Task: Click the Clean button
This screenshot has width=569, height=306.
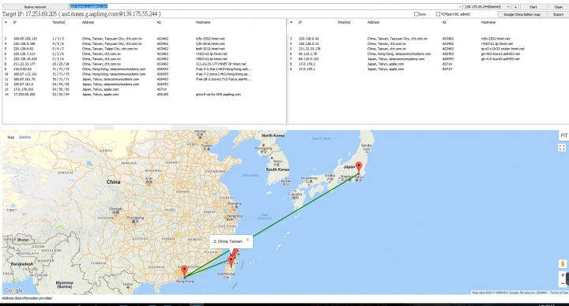Action: [558, 7]
